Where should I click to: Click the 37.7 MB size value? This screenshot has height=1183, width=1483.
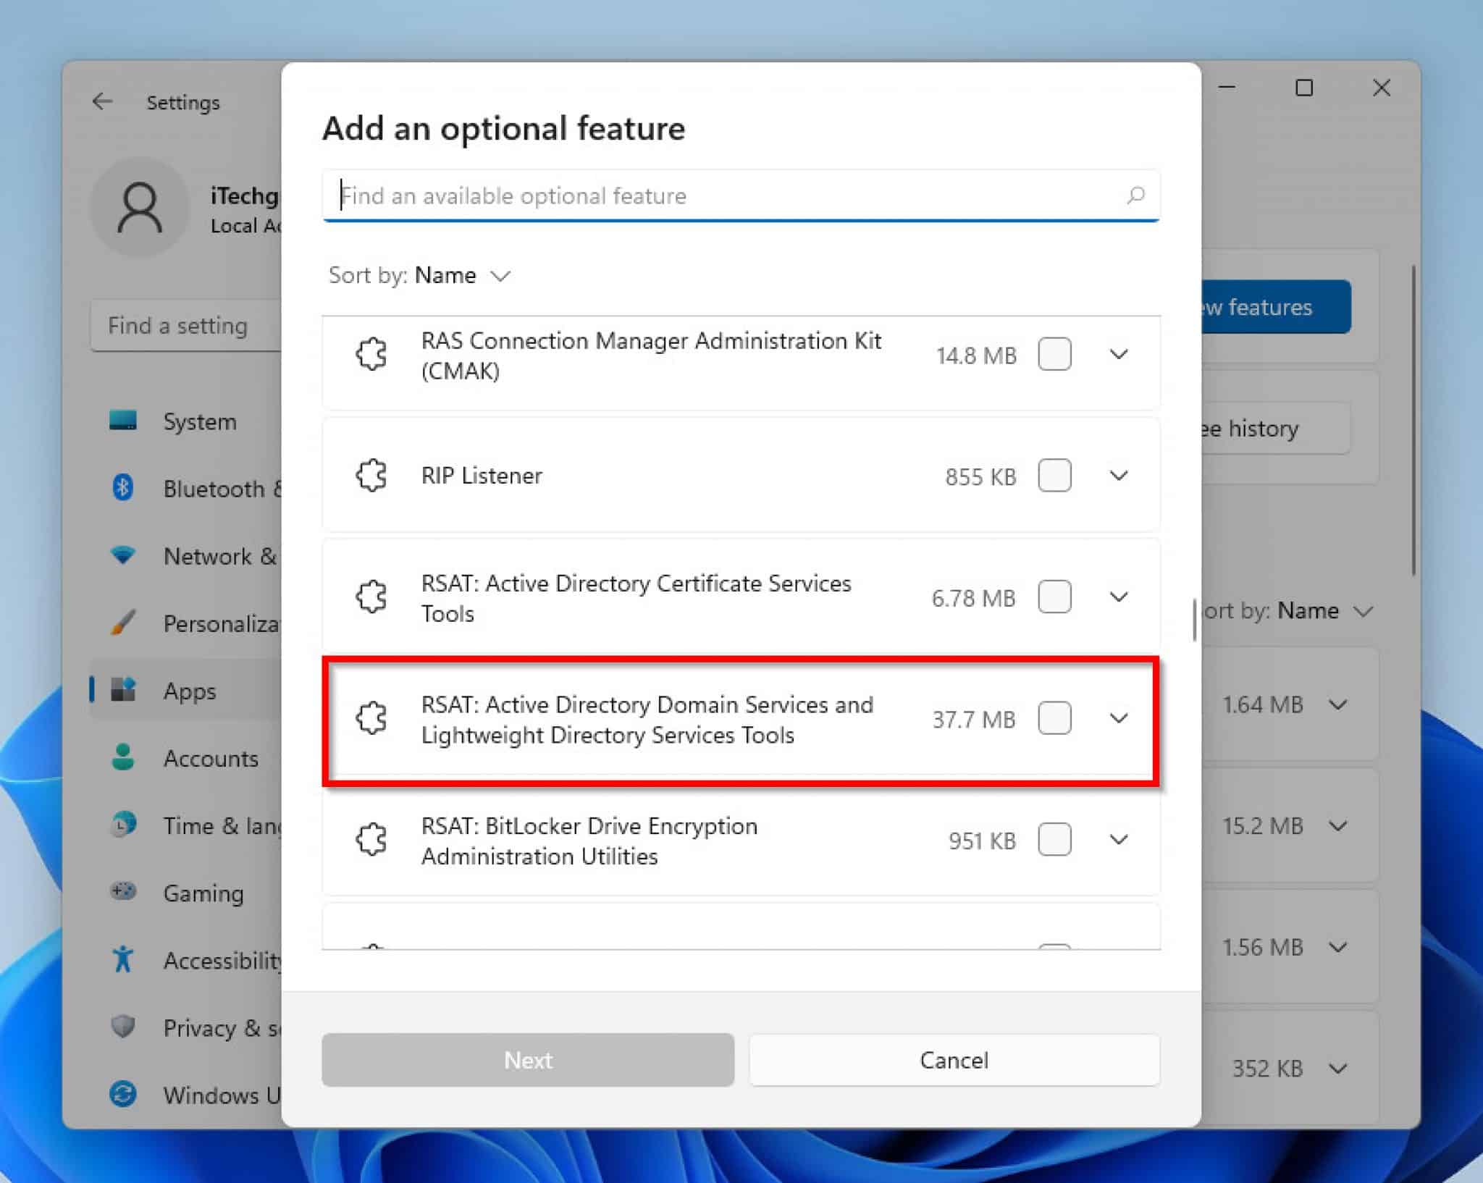click(973, 719)
